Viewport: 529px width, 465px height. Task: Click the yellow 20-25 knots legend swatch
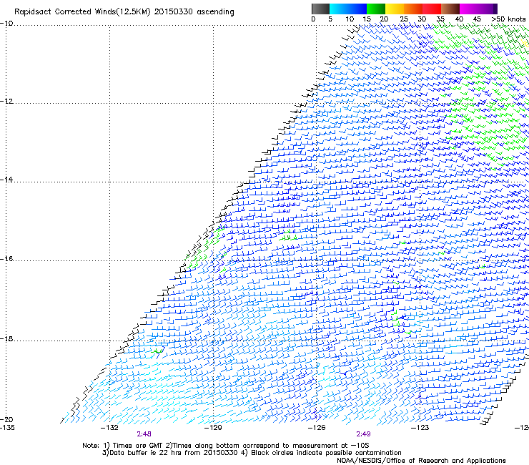tap(395, 9)
